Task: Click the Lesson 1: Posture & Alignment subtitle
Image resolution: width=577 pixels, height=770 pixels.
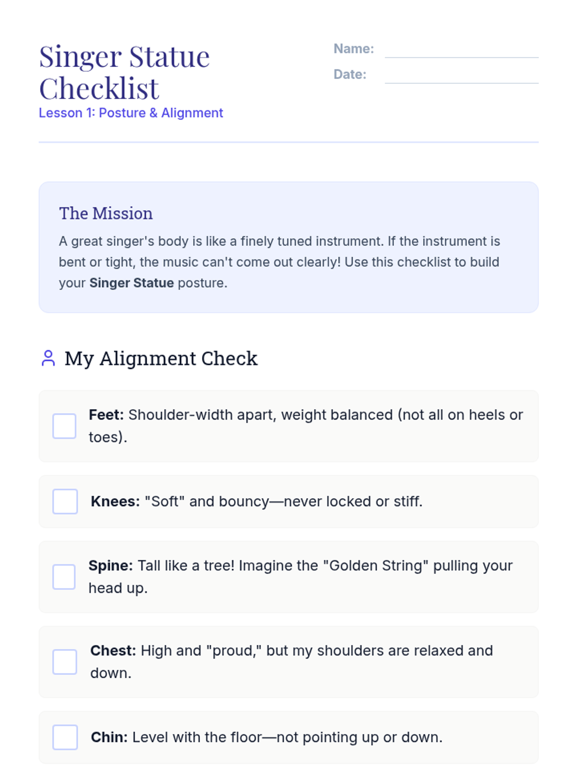Action: coord(131,113)
